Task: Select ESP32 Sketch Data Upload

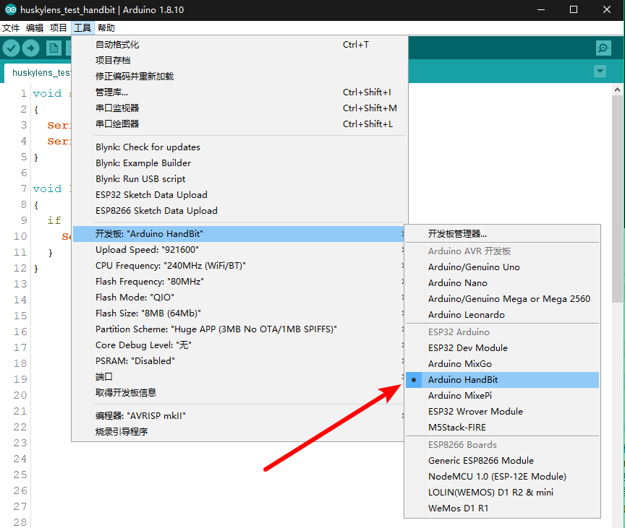Action: [239, 195]
